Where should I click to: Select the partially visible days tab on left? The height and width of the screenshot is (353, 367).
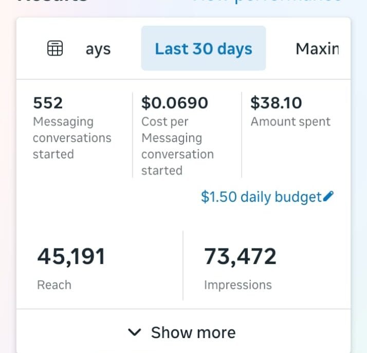98,49
